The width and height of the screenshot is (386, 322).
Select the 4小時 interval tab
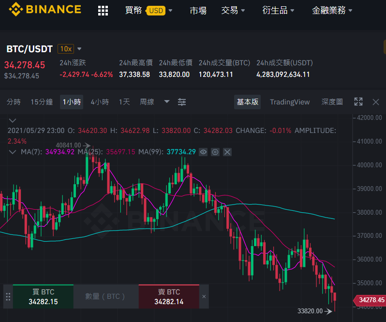point(100,102)
